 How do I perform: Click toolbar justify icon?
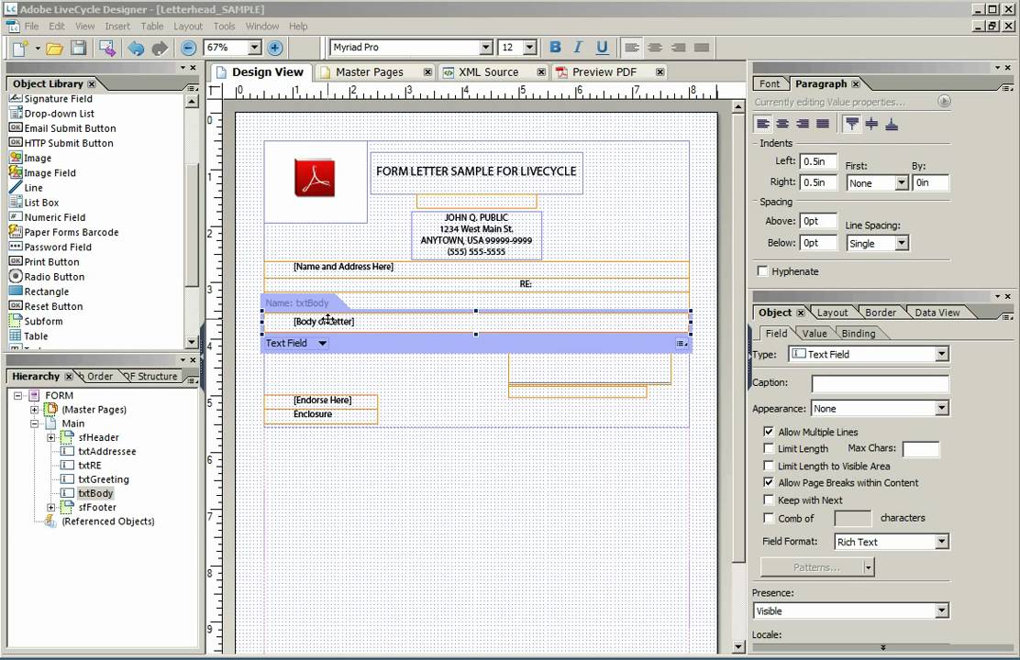[701, 48]
